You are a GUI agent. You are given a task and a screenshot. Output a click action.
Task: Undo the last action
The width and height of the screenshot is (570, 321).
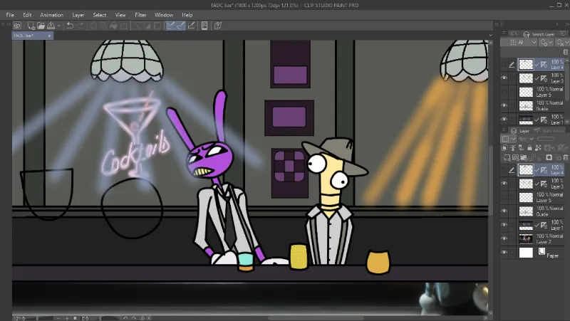70,26
